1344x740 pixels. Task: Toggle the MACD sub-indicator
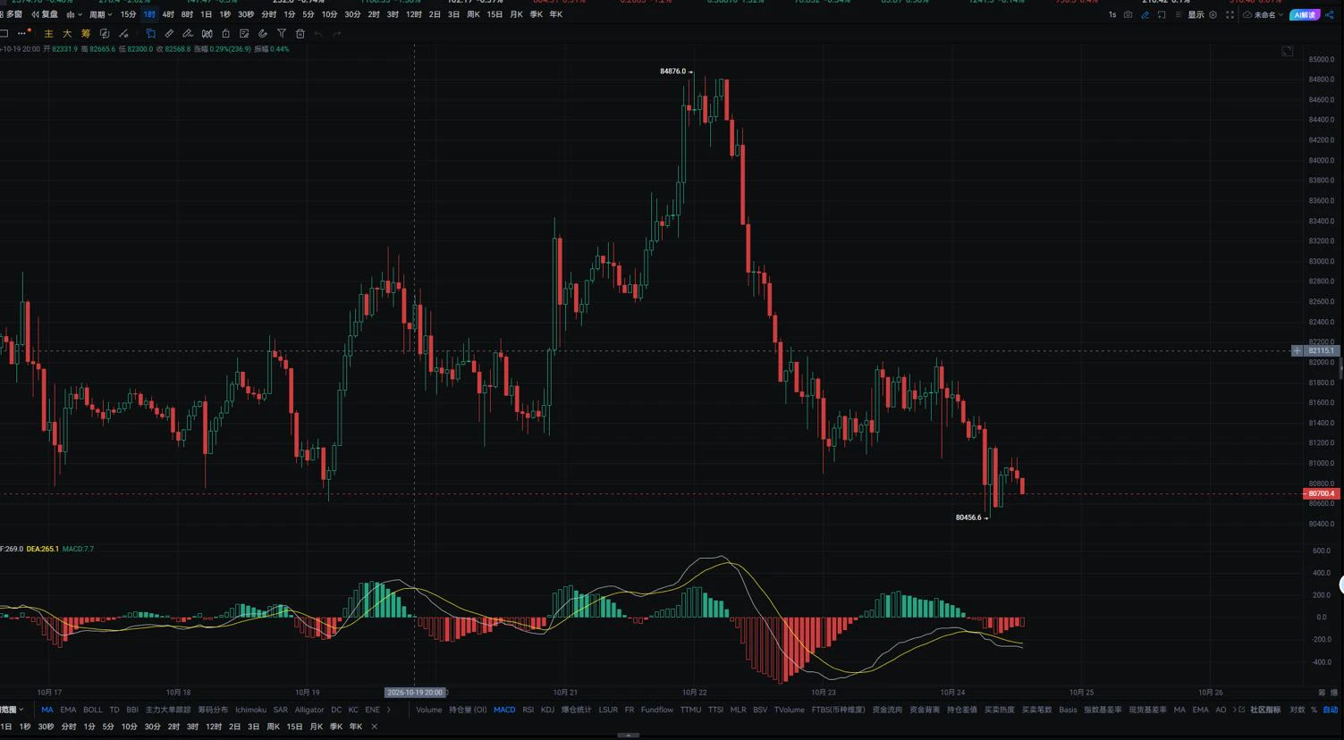[x=504, y=710]
